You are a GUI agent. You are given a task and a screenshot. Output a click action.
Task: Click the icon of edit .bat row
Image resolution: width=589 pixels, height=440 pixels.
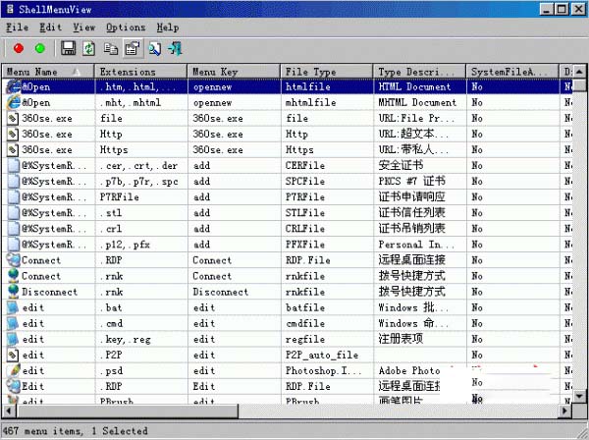tap(13, 307)
